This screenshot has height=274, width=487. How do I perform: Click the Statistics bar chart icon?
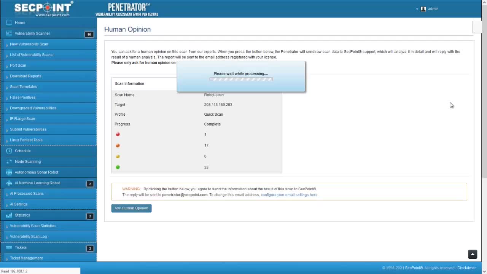click(9, 215)
